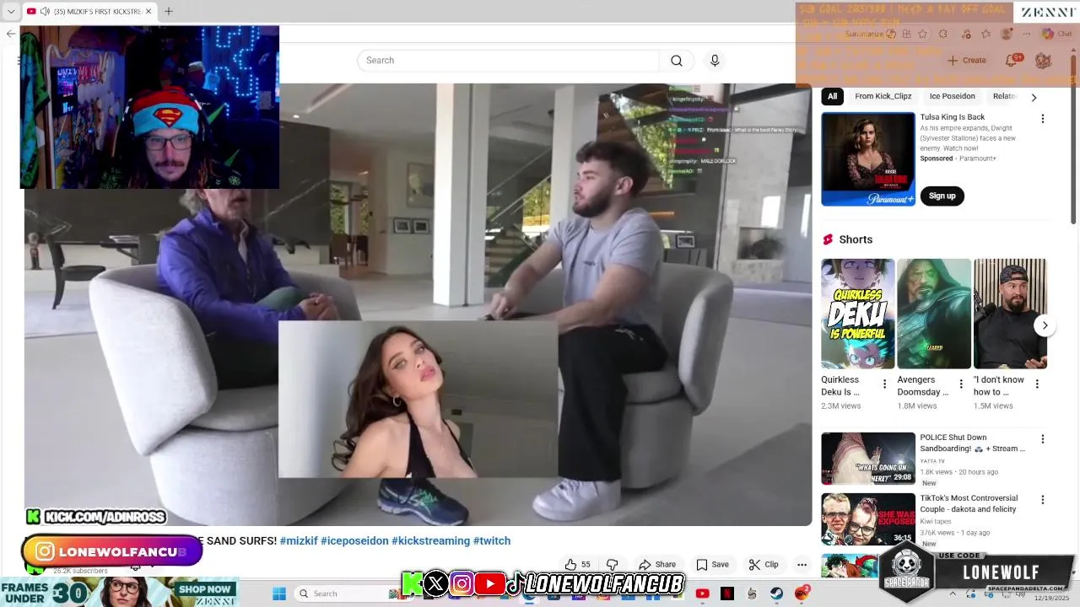Image resolution: width=1080 pixels, height=607 pixels.
Task: Open Steam from the taskbar
Action: pyautogui.click(x=776, y=594)
